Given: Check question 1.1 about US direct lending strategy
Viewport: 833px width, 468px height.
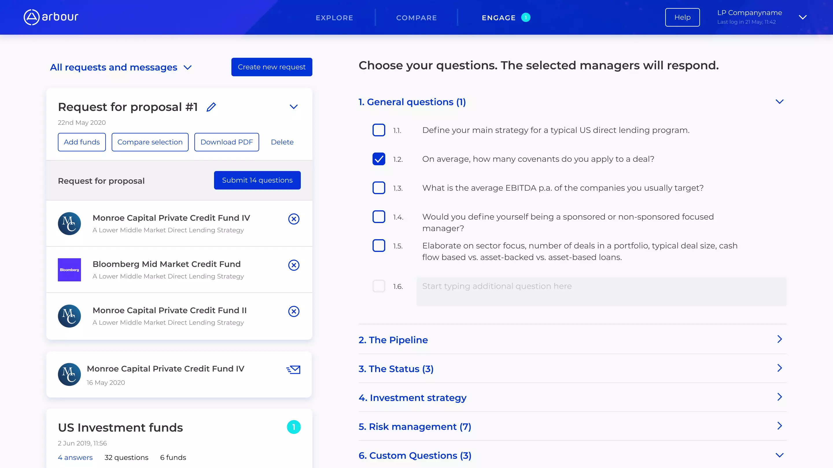Looking at the screenshot, I should 378,130.
